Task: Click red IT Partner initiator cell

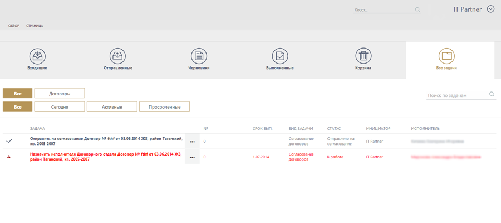Action: 375,157
